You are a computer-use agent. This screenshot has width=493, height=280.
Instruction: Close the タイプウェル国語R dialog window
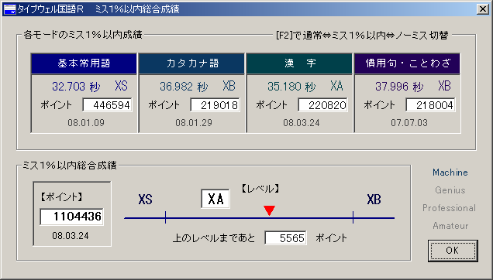(483, 9)
